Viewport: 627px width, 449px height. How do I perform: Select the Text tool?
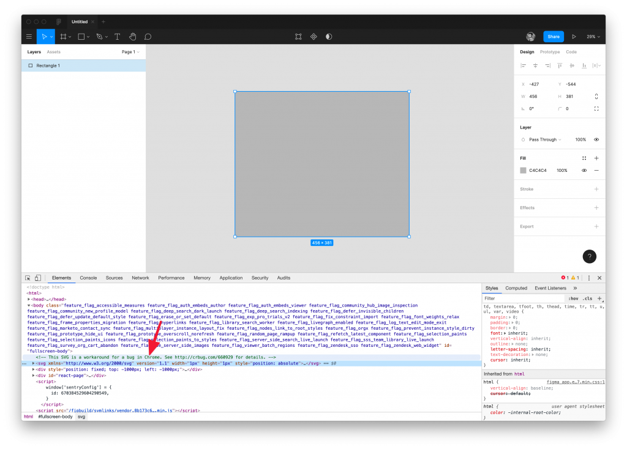click(117, 37)
